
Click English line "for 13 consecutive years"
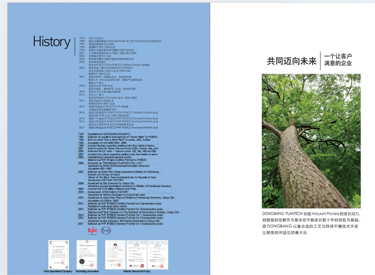click(x=125, y=224)
